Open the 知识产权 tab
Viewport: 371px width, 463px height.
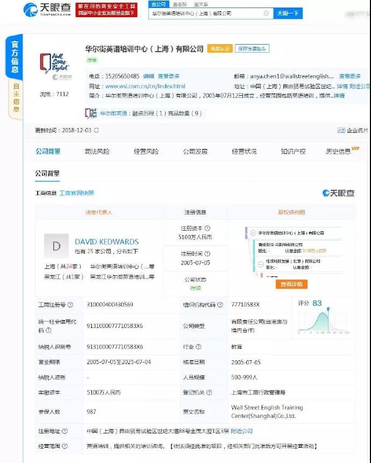(293, 152)
